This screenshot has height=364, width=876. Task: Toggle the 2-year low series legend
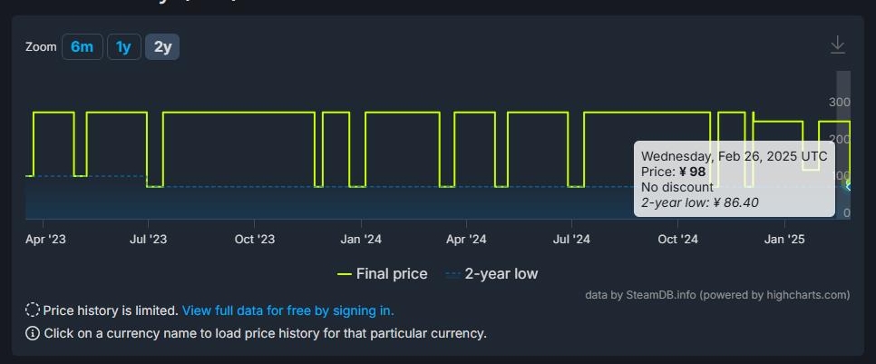coord(492,274)
